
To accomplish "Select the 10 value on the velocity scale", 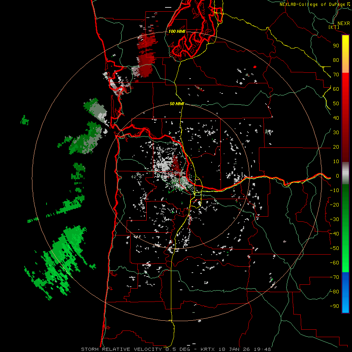I will pyautogui.click(x=336, y=162).
